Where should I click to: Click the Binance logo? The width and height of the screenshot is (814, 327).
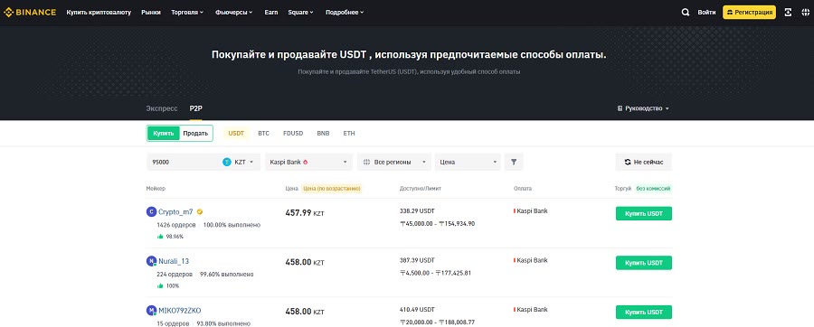[x=30, y=12]
